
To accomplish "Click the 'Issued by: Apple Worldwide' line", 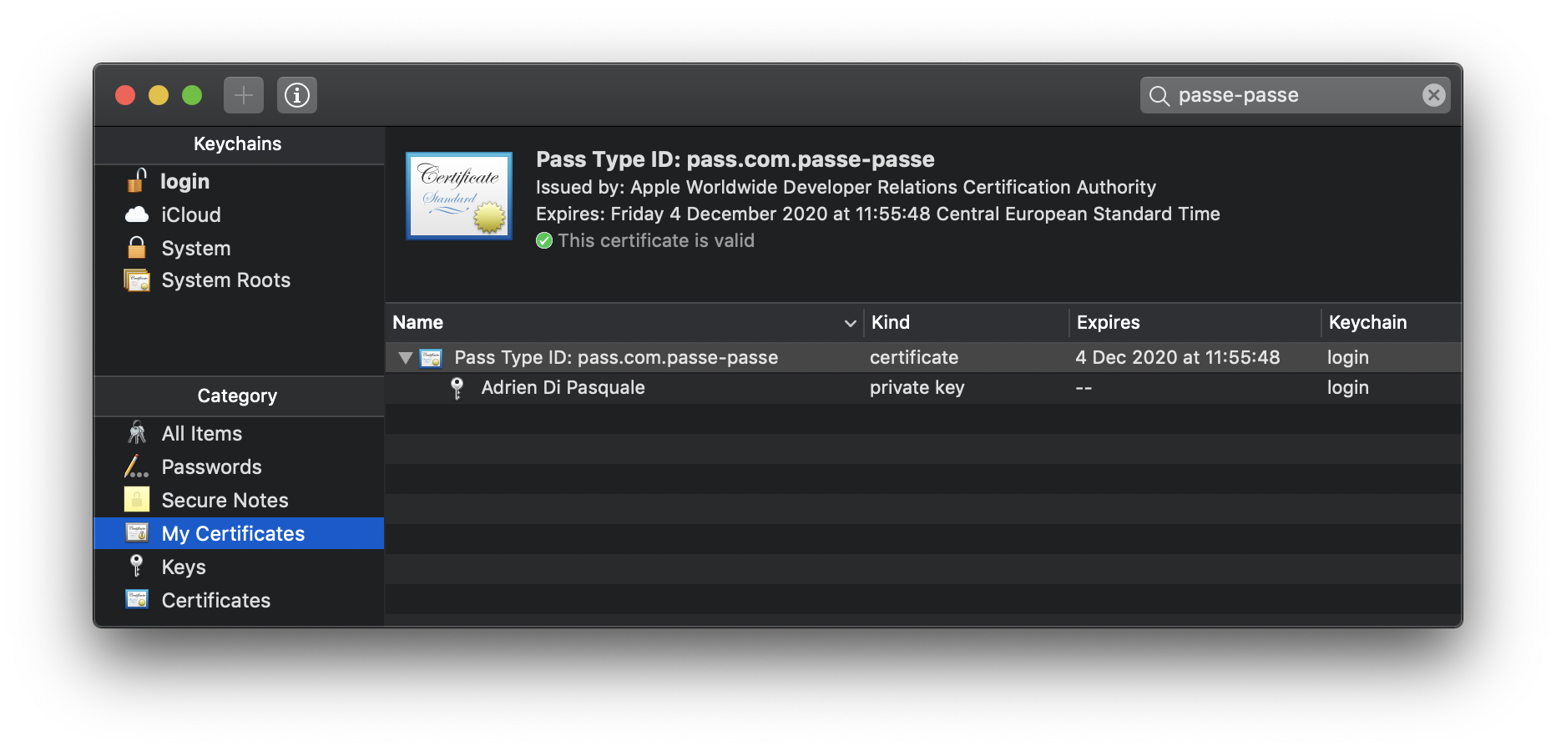I will coord(846,188).
